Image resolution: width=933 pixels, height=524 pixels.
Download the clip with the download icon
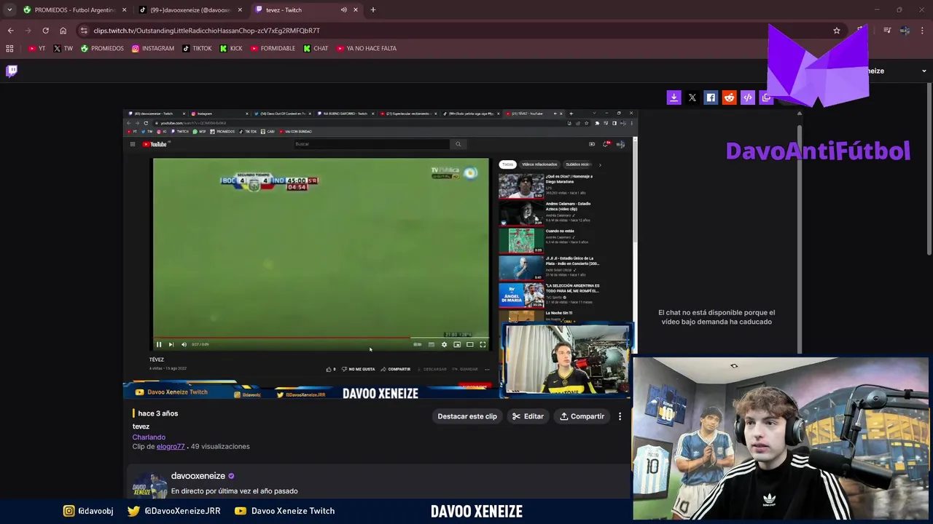click(674, 98)
